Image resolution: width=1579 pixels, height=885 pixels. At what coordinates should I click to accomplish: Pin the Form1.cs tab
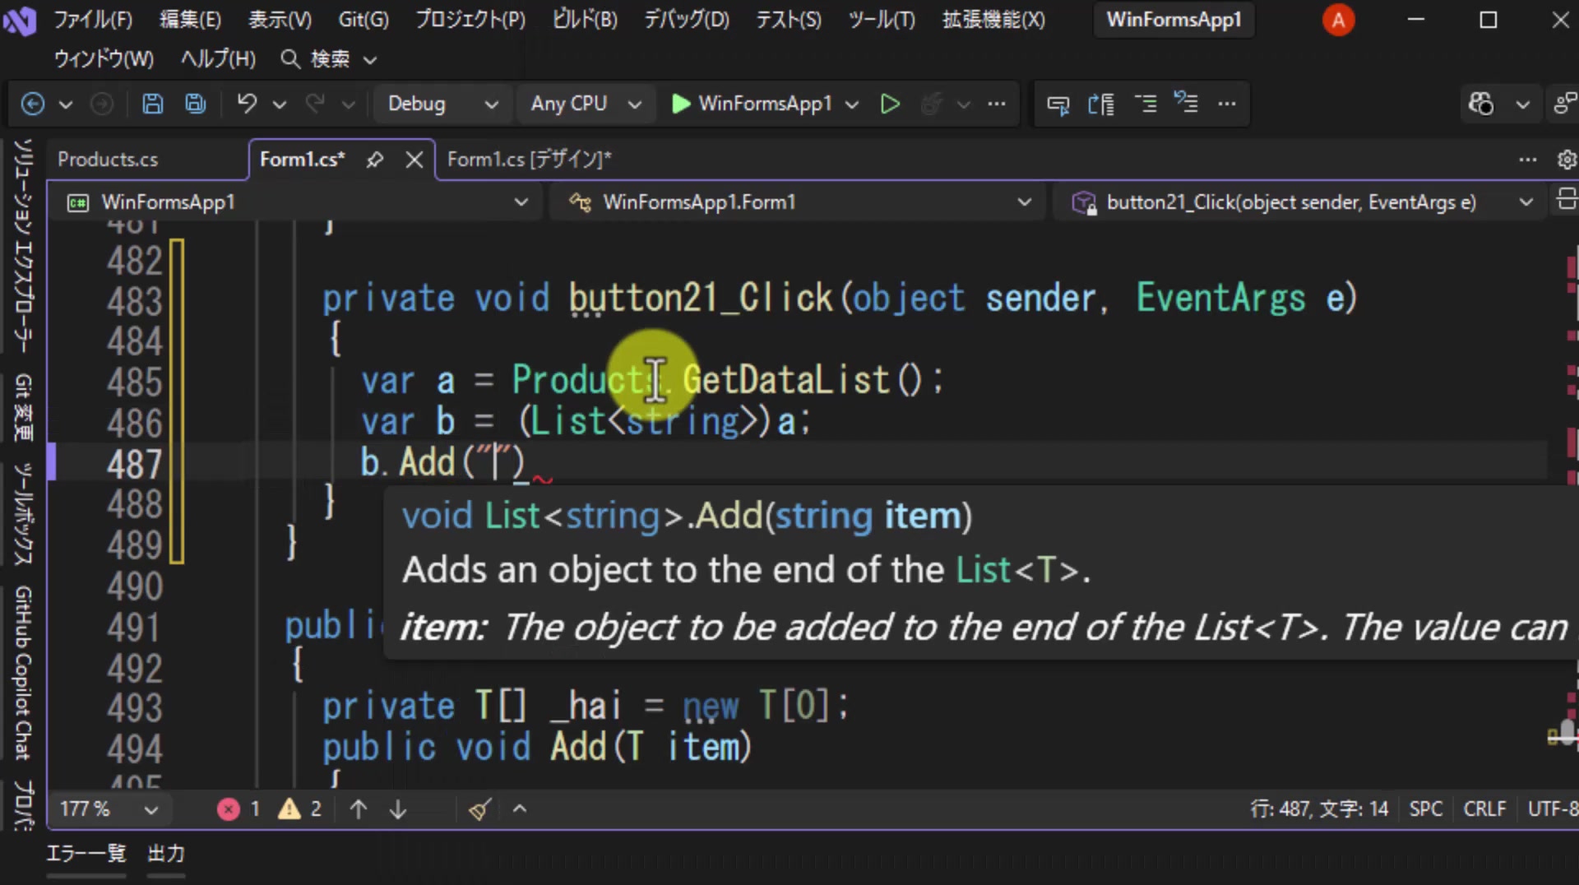coord(375,160)
